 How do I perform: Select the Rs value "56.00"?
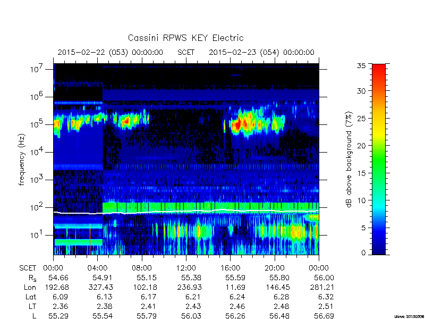[x=324, y=278]
